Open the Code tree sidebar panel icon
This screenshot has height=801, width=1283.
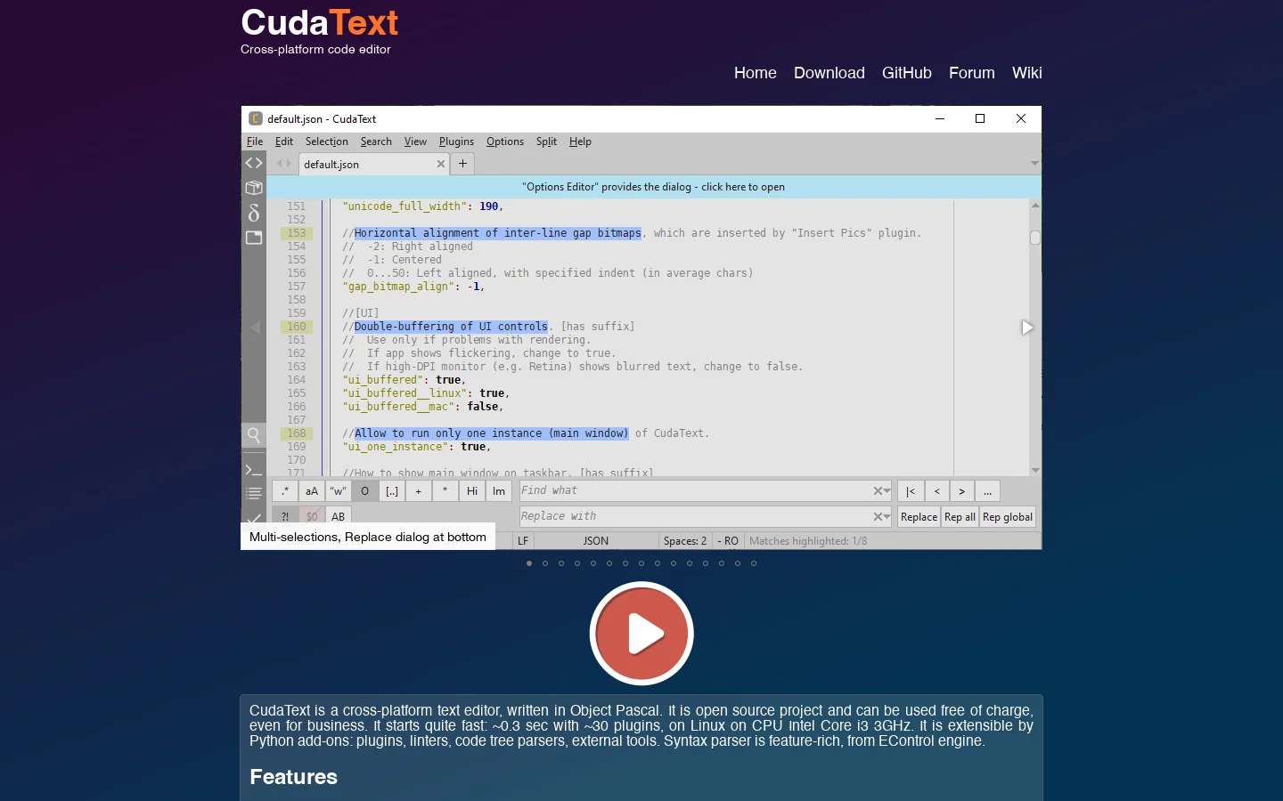click(254, 163)
